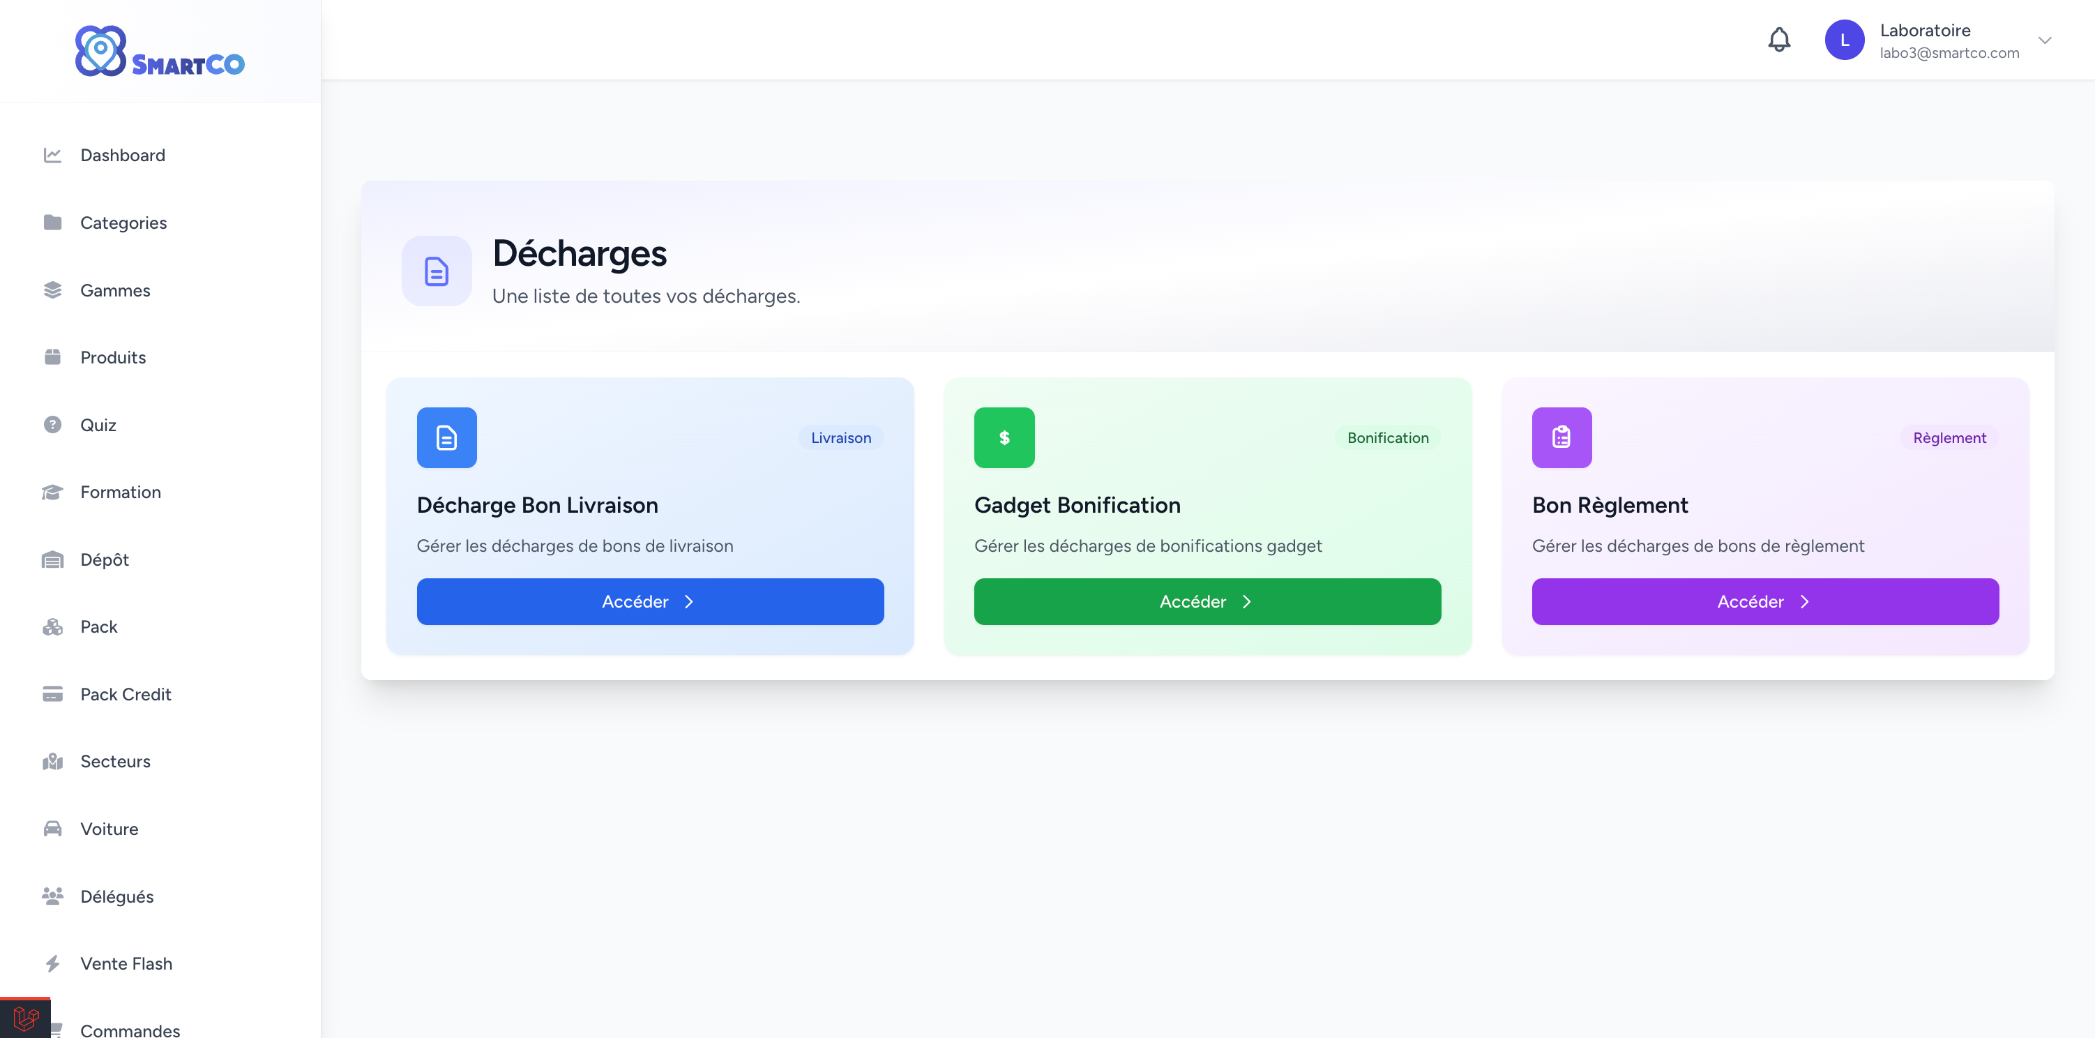Click 'Gérer les décharges de bons de règlement'
Viewport: 2095px width, 1038px height.
coord(1697,546)
